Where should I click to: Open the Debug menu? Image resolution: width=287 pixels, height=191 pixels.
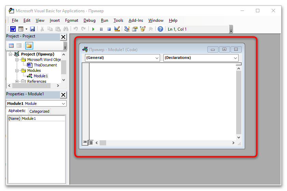[x=89, y=20]
